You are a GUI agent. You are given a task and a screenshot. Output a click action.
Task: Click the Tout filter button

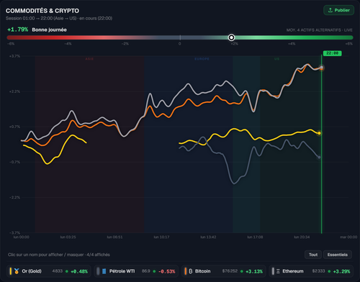point(313,255)
